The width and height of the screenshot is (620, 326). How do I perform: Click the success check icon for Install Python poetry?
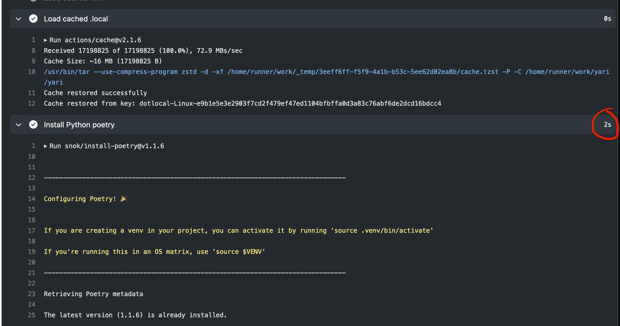point(33,125)
